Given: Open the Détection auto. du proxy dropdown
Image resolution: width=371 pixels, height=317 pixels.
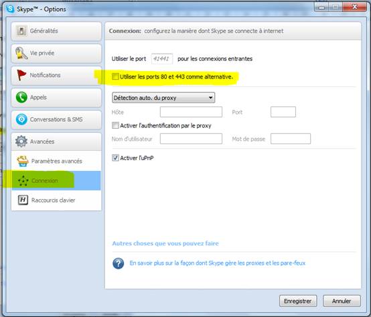Looking at the screenshot, I should (163, 98).
